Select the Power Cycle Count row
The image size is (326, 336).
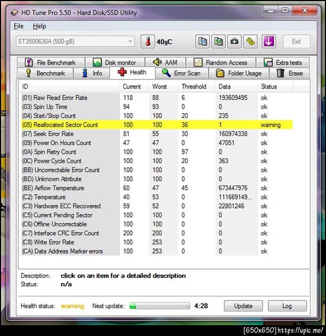[157, 161]
